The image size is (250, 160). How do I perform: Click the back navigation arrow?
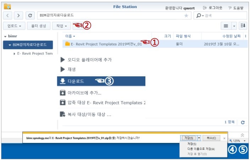[8, 16]
